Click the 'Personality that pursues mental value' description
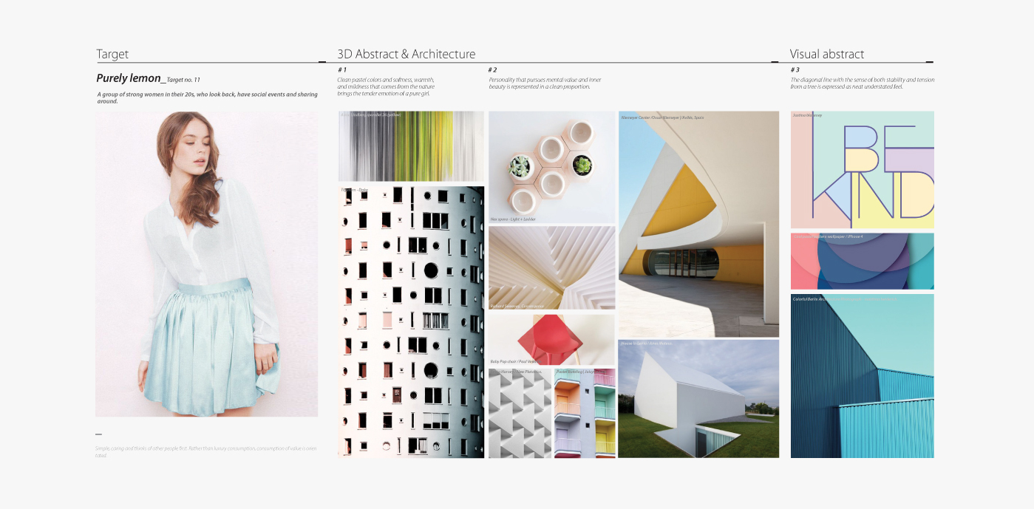Screen dimensions: 1034x509 [x=545, y=83]
